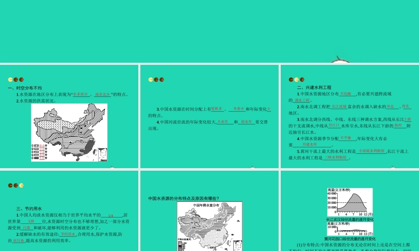Click the 长江武汉段 flow chart graph
Viewport: 419px width, 251px height.
pos(350,202)
